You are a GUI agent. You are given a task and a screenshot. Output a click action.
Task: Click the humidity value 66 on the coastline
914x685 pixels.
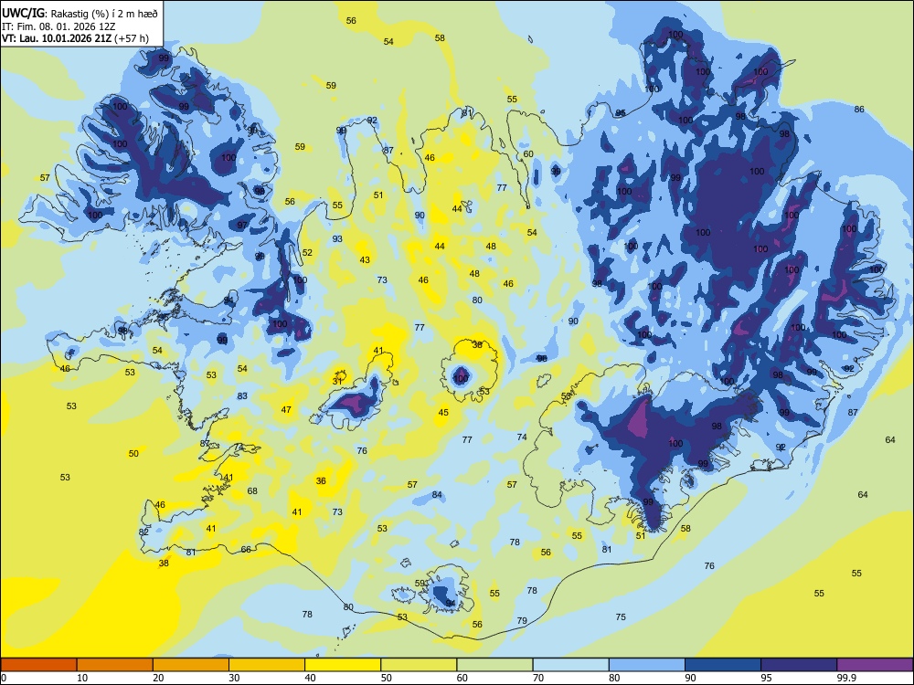[x=246, y=549]
